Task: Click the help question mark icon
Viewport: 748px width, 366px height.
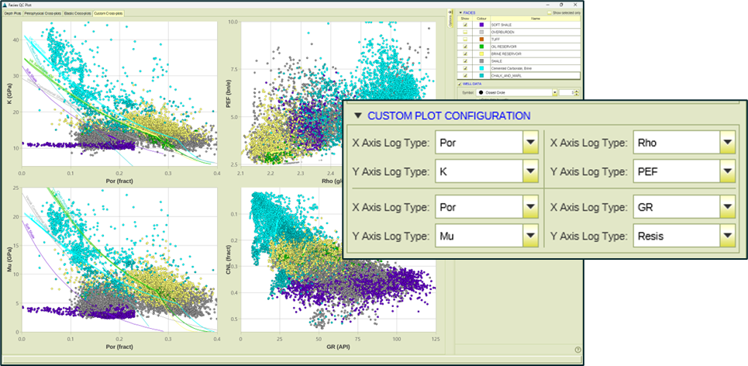Action: click(x=578, y=349)
